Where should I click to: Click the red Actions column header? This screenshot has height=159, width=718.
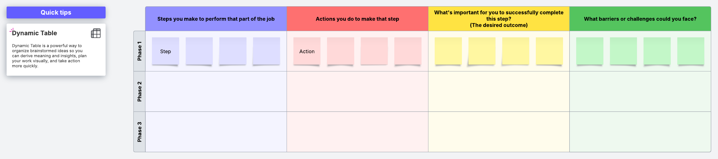[358, 19]
